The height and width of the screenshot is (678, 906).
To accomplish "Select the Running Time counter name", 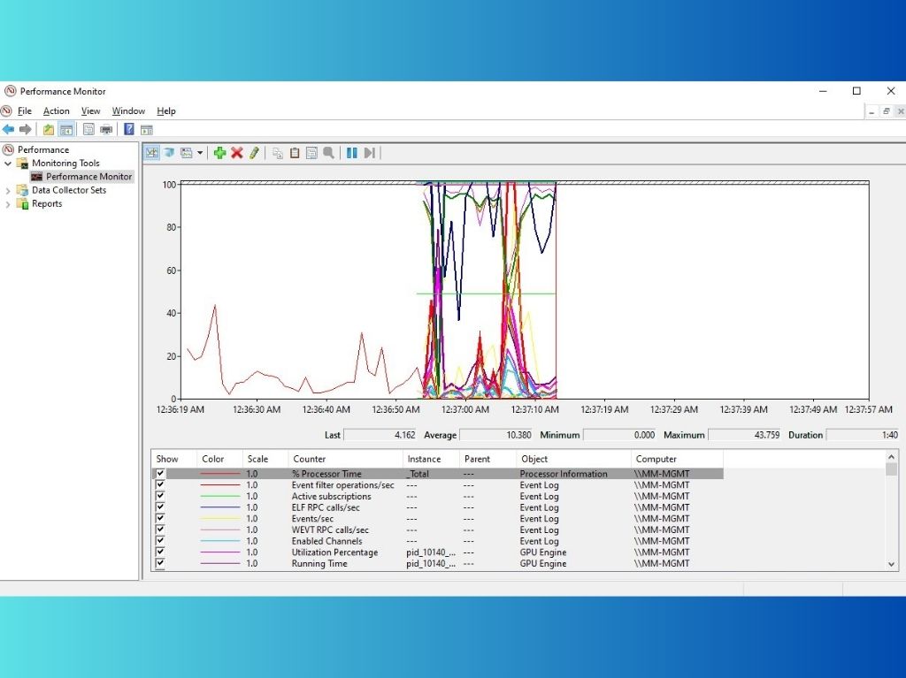I will 319,564.
